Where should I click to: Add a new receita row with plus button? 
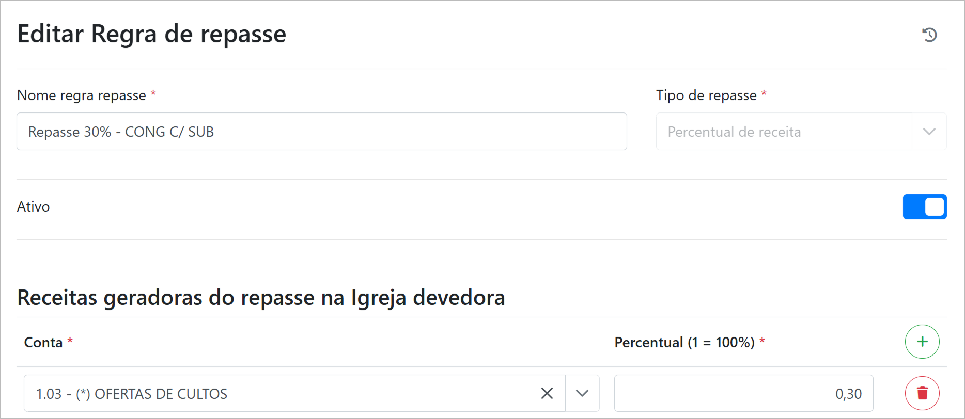coord(922,342)
